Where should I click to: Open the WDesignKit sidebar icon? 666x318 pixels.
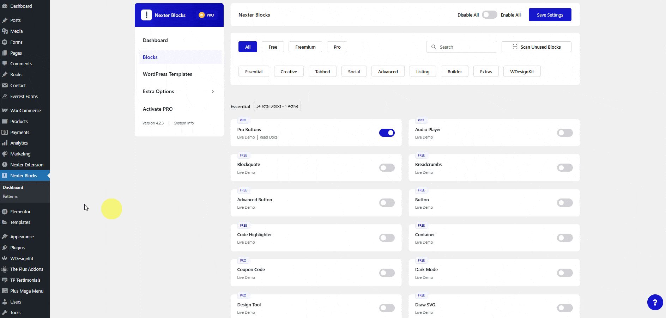(x=5, y=258)
